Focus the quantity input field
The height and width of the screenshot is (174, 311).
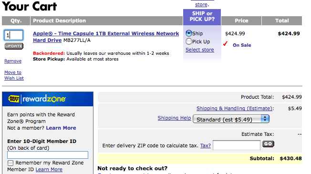pos(14,35)
